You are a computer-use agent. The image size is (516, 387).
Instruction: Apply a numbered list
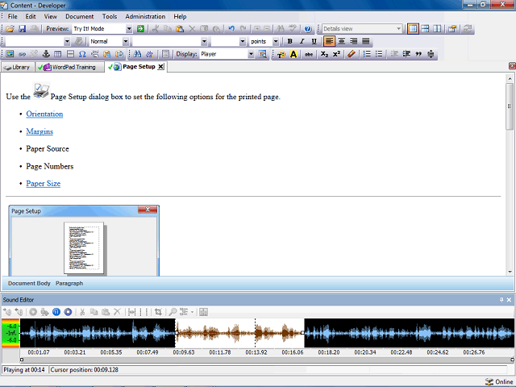point(367,54)
